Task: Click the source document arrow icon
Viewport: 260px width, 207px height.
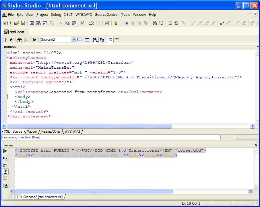Action: [x=87, y=40]
